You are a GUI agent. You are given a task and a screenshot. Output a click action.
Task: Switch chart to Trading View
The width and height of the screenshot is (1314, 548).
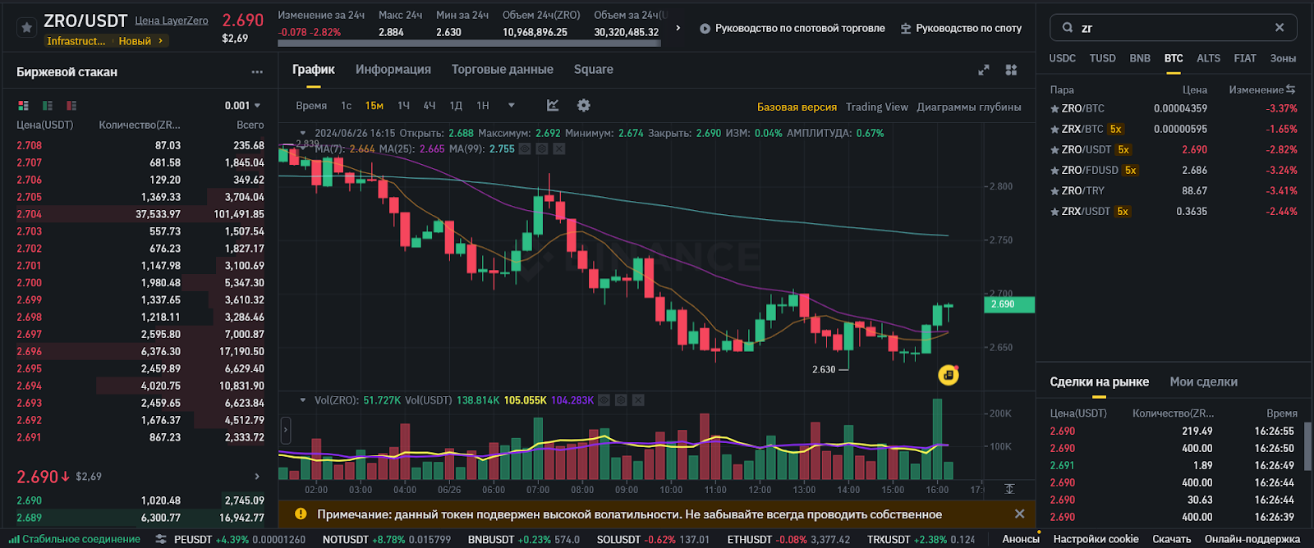(877, 107)
